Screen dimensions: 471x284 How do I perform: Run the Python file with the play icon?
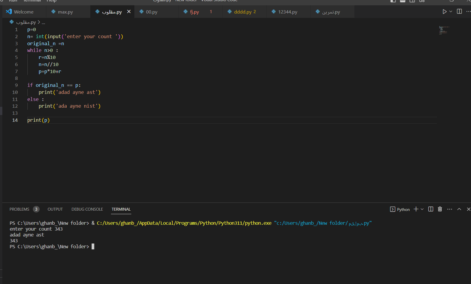(x=445, y=12)
